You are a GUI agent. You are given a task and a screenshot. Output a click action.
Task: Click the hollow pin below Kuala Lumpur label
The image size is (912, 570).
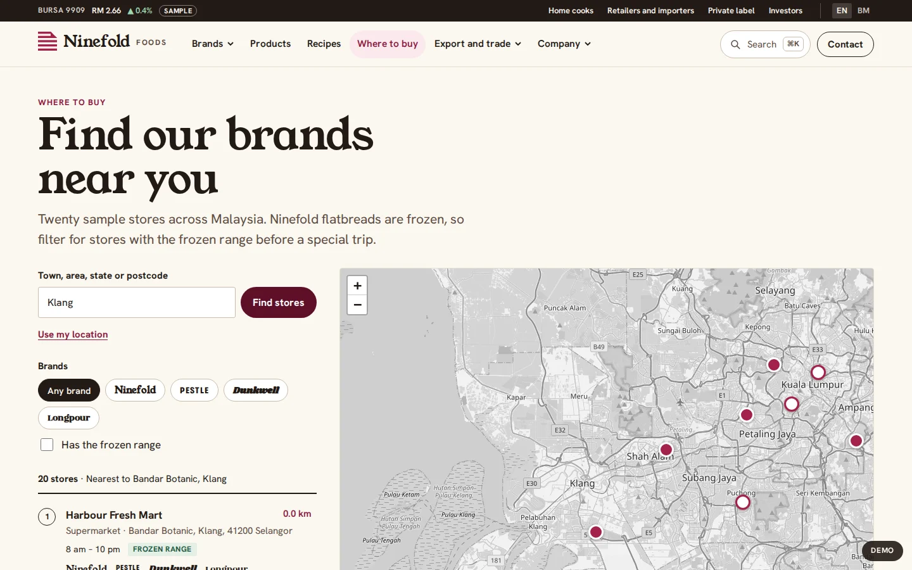point(792,404)
